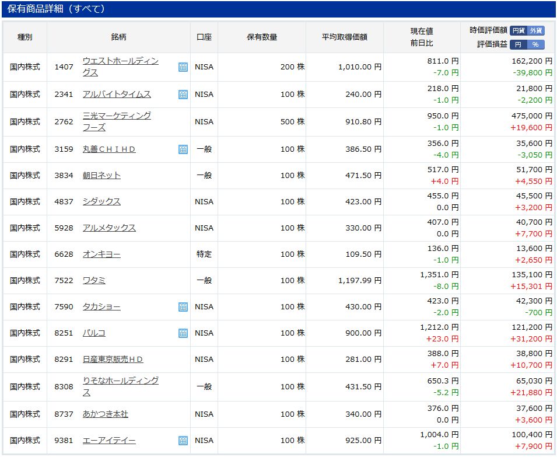Open パルコ stock link
557x457 pixels.
[94, 333]
